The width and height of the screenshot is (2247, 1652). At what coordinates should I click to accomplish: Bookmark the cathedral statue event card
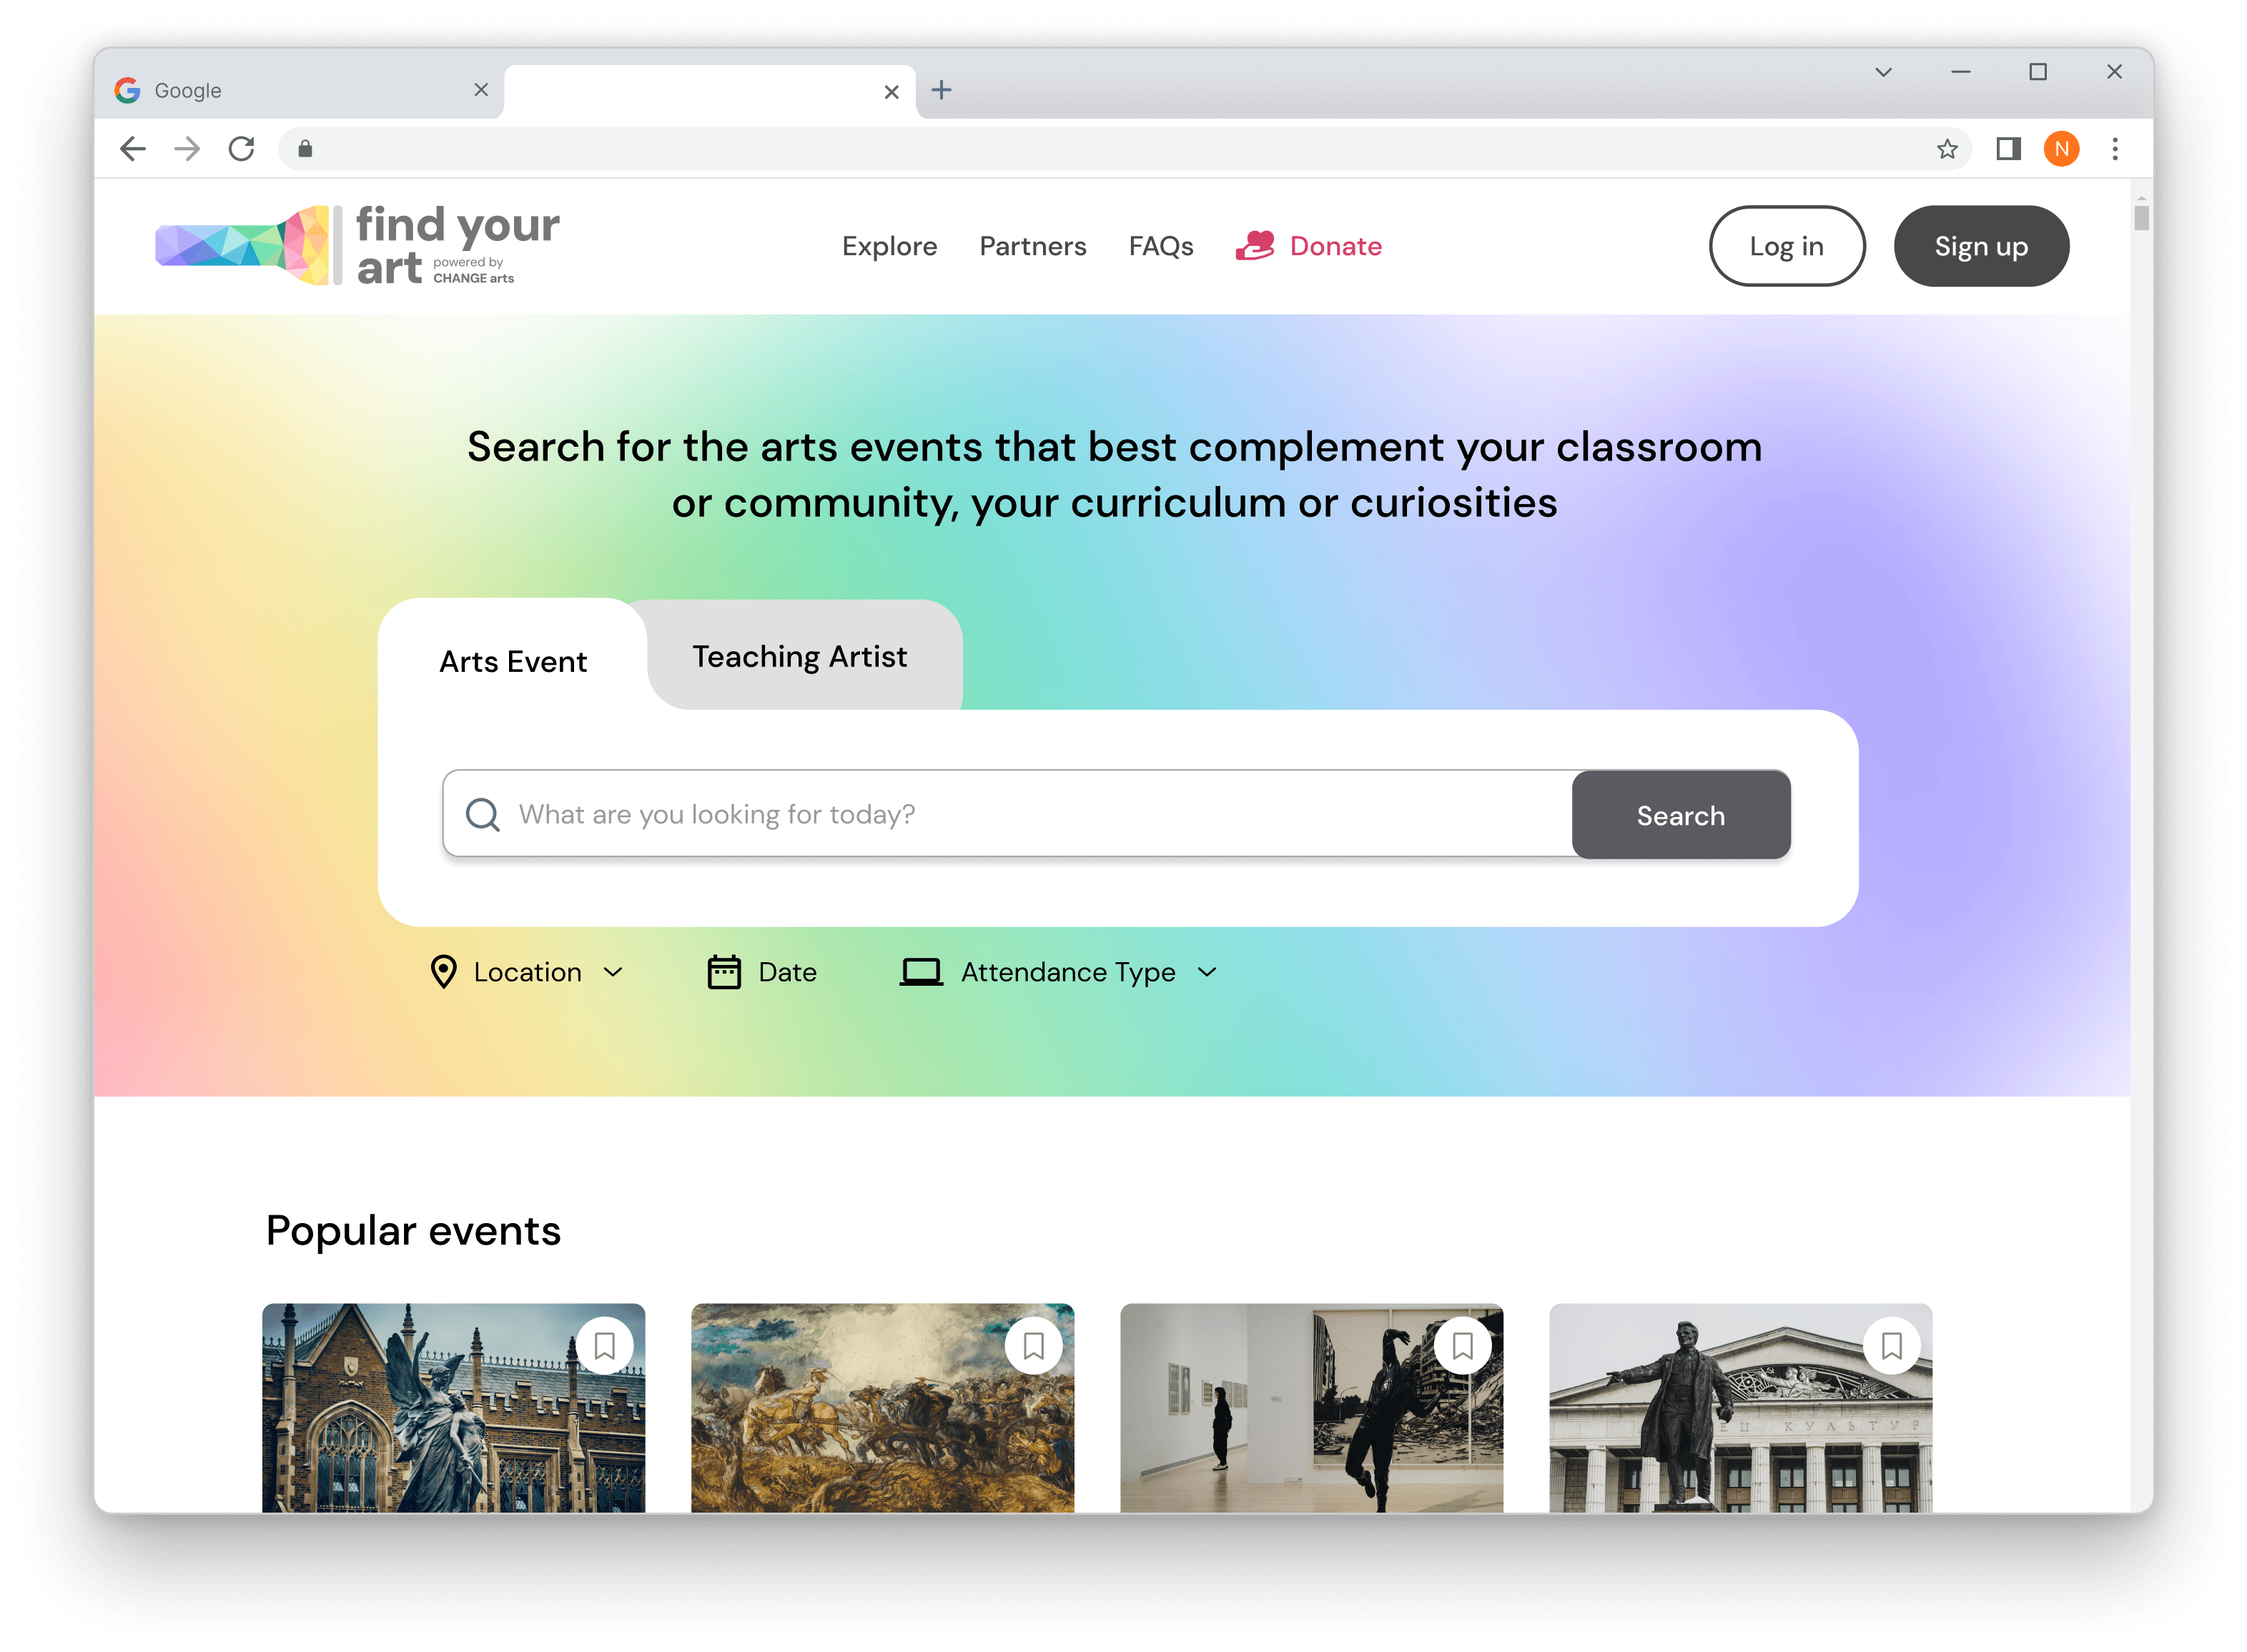[604, 1345]
